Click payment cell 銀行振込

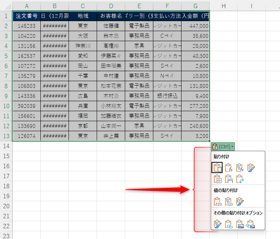point(167,96)
